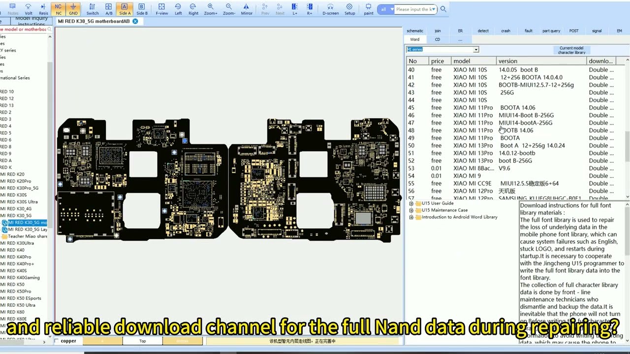Expand Introduction to Android Word Library
Screen dimensions: 630x354
pos(411,217)
